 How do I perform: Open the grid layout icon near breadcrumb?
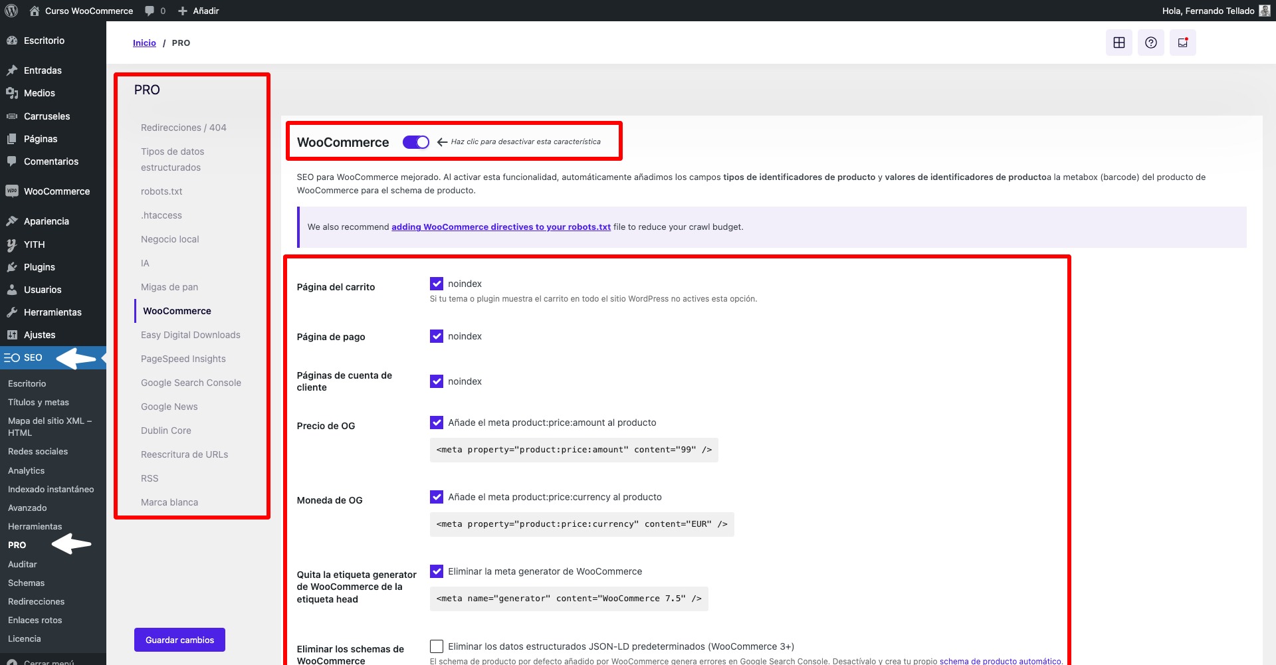click(1119, 42)
